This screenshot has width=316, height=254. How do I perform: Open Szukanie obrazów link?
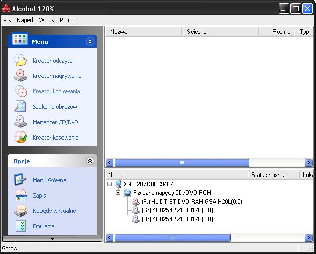tap(55, 107)
